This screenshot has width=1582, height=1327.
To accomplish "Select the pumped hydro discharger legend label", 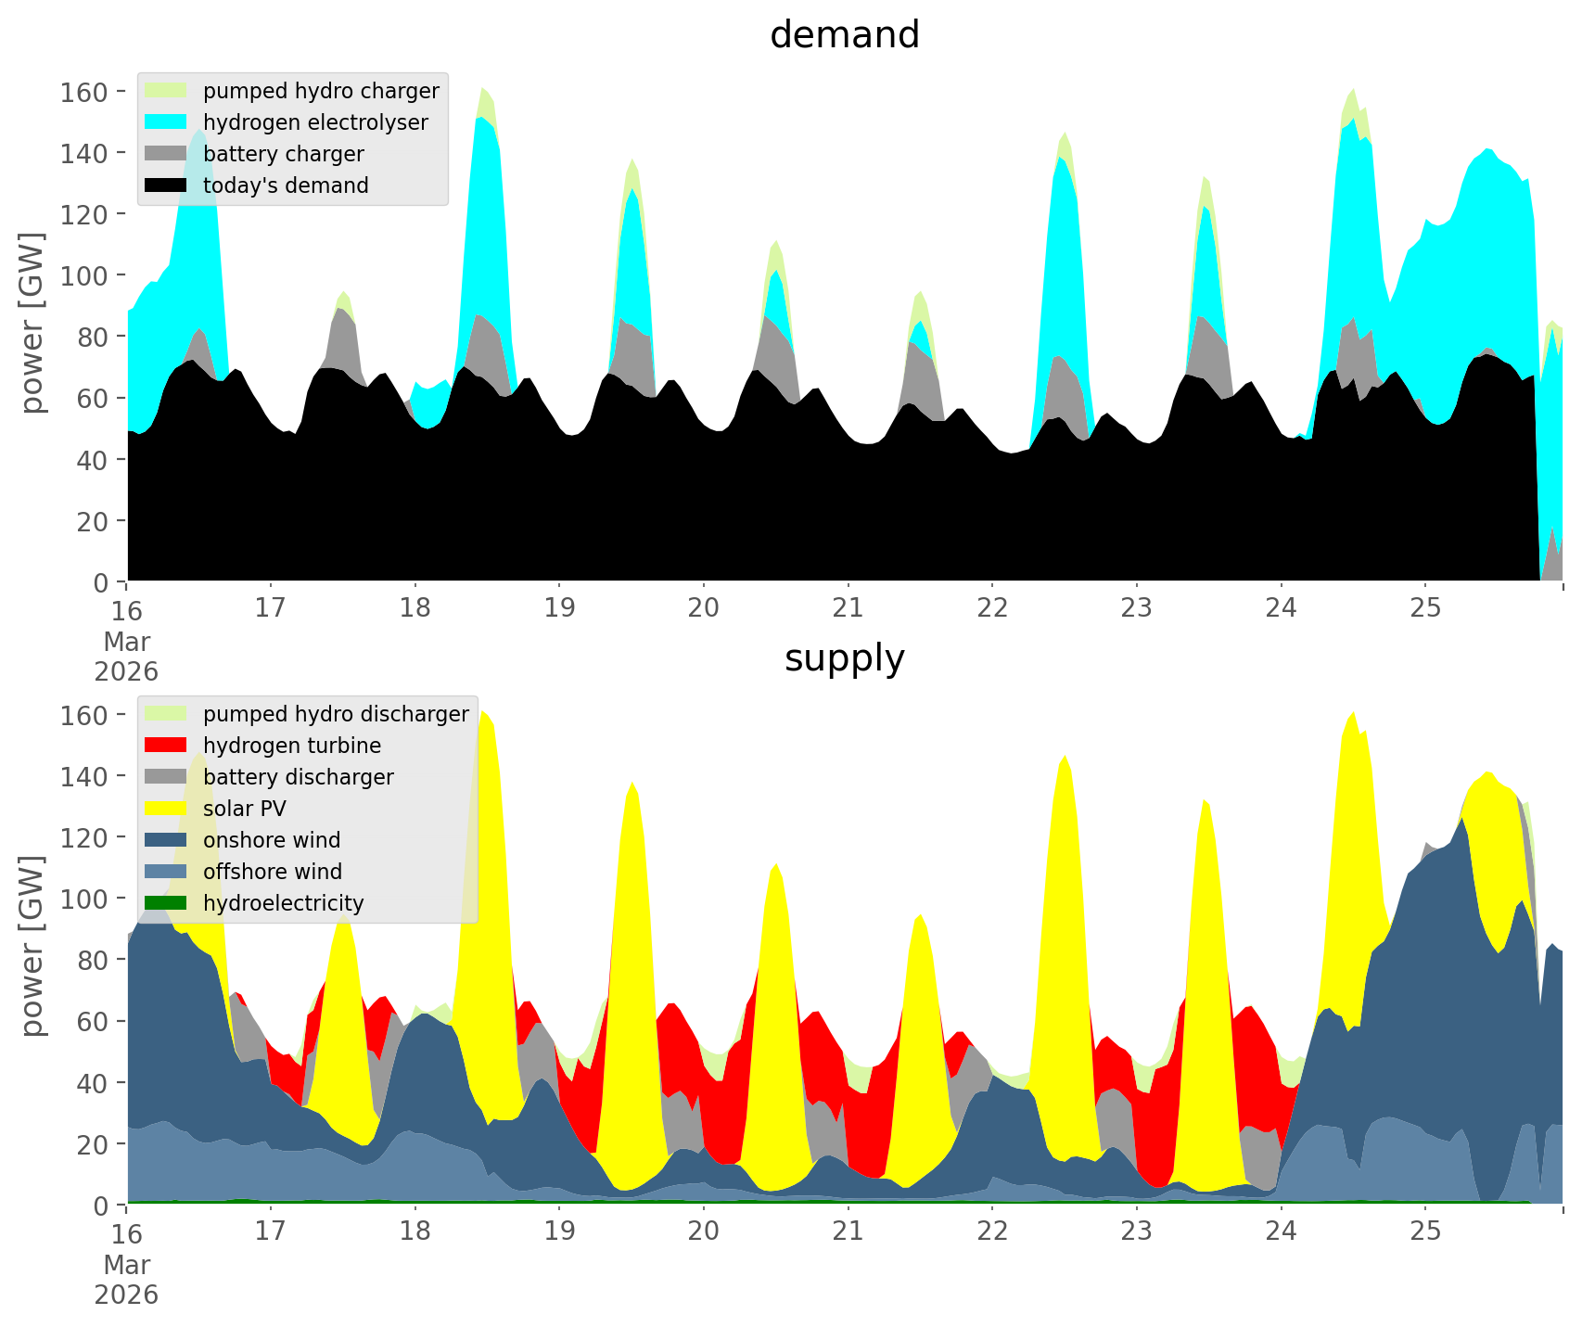I will (336, 714).
